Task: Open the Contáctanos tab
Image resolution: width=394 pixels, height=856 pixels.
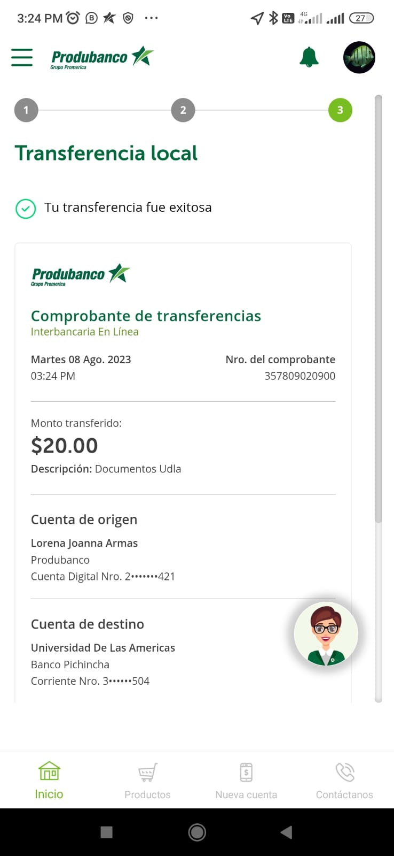Action: pos(344,781)
